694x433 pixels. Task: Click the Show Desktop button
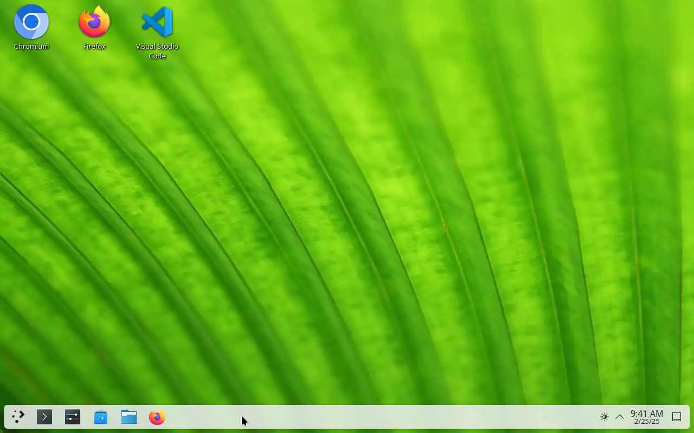[677, 417]
